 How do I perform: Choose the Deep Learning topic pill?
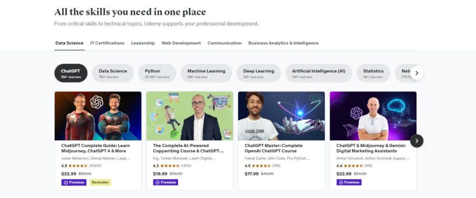pos(258,73)
